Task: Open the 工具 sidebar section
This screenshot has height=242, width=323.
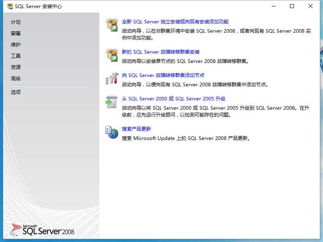Action: (x=16, y=56)
